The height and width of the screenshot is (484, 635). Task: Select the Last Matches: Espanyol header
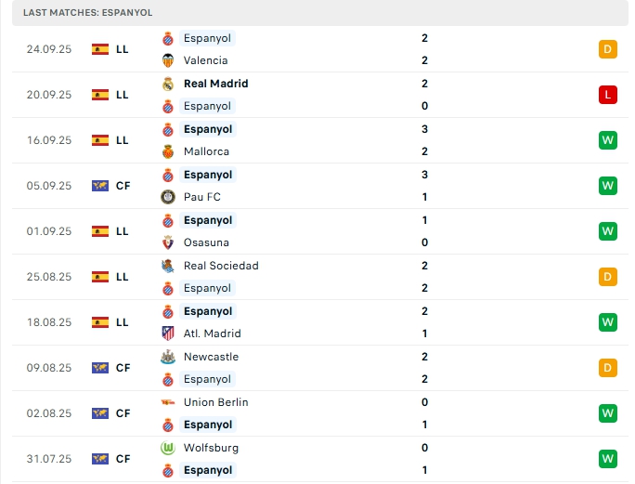point(88,12)
